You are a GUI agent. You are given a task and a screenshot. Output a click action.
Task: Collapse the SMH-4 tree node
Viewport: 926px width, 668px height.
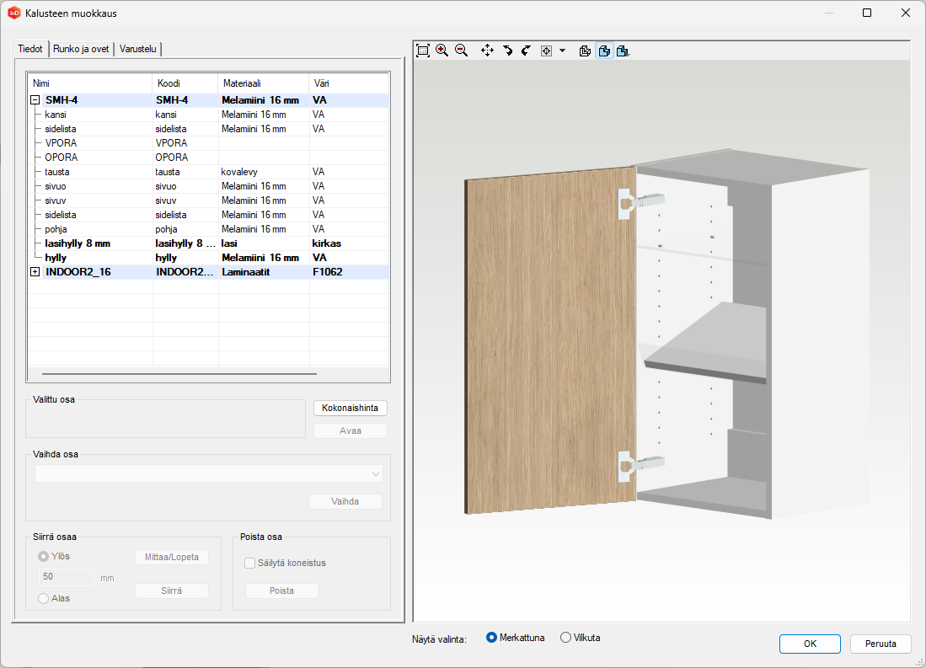35,100
